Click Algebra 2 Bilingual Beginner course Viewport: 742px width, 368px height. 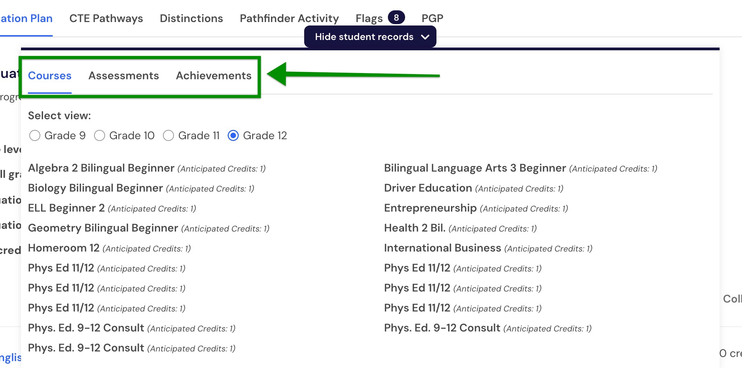101,168
